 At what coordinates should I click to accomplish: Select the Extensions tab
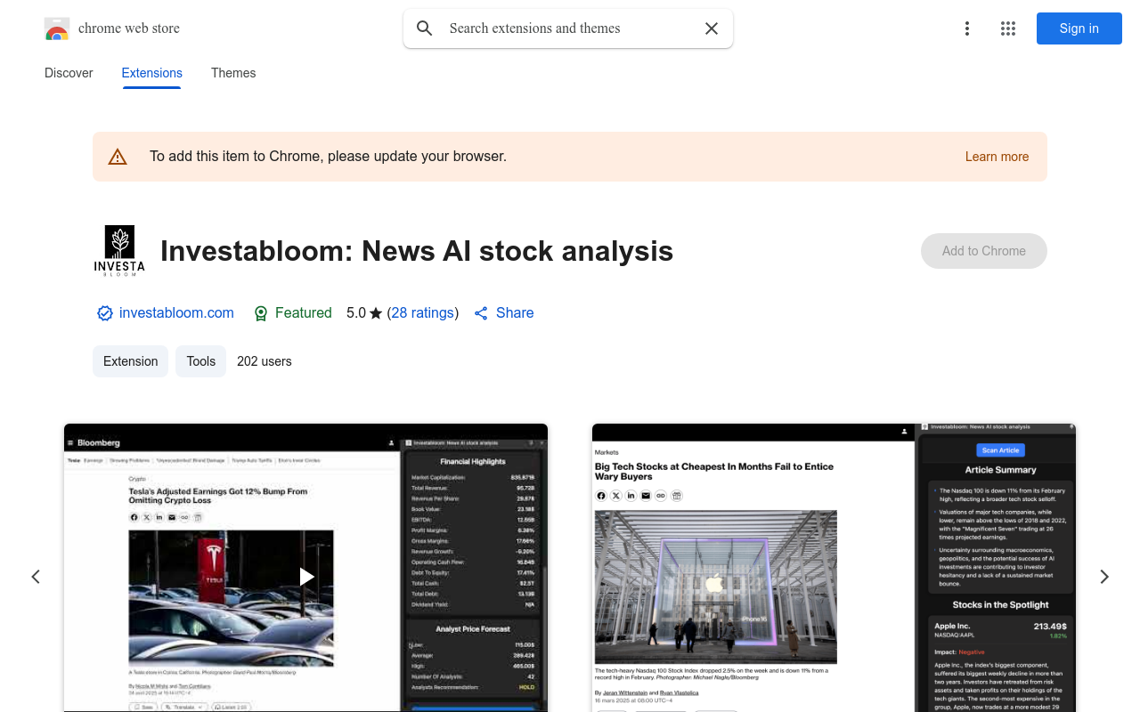151,73
